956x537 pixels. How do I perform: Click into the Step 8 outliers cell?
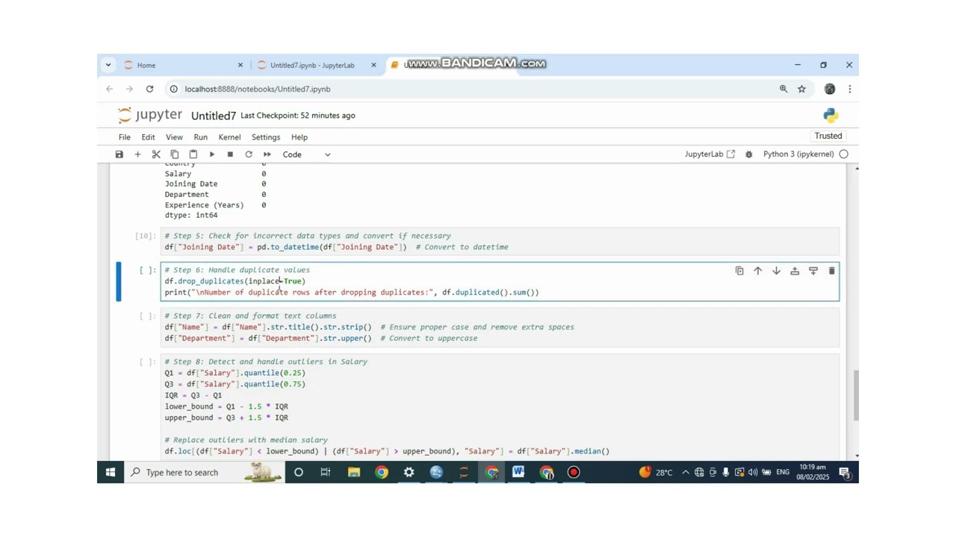(500, 406)
